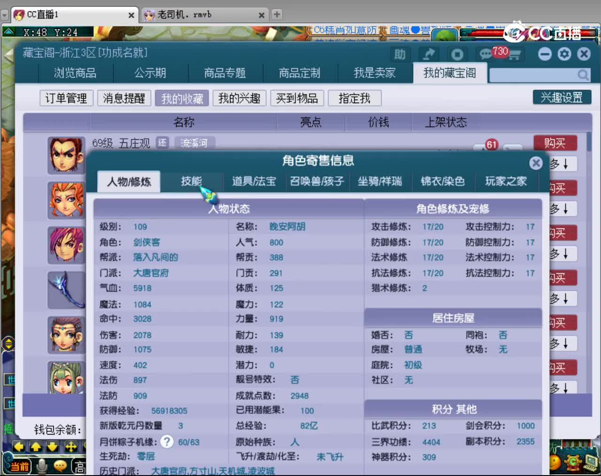
Task: Click the share arrow icon in header
Action: tap(429, 54)
